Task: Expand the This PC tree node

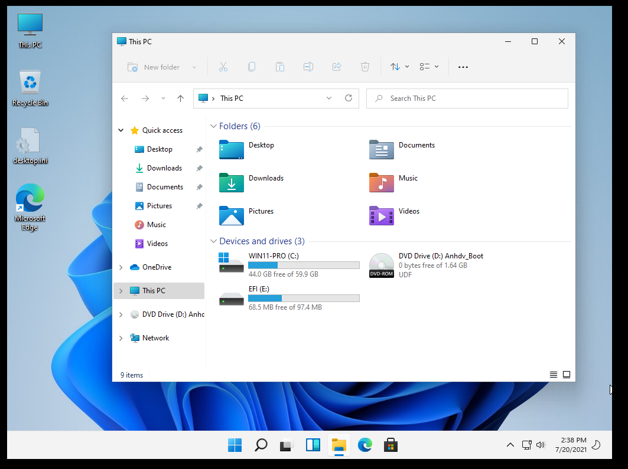Action: 121,291
